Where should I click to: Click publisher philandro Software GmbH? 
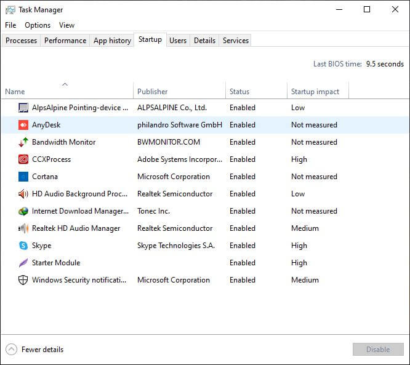pyautogui.click(x=180, y=125)
